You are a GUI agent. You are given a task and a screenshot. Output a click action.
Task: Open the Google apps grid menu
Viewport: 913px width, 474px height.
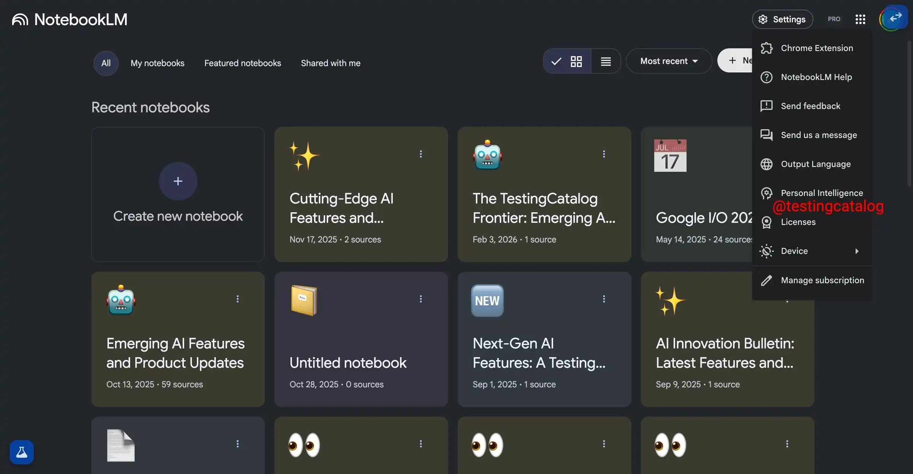861,19
